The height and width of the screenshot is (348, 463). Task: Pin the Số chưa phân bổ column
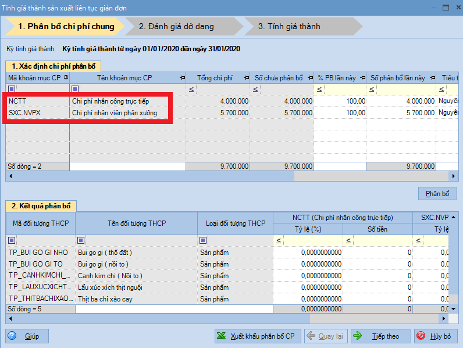click(309, 77)
